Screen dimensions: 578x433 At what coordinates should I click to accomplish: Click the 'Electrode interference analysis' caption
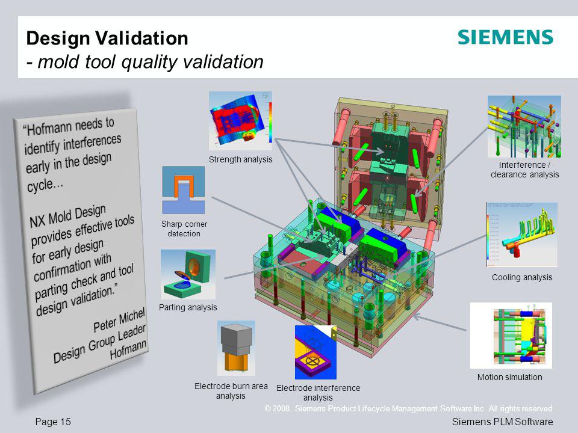click(318, 393)
